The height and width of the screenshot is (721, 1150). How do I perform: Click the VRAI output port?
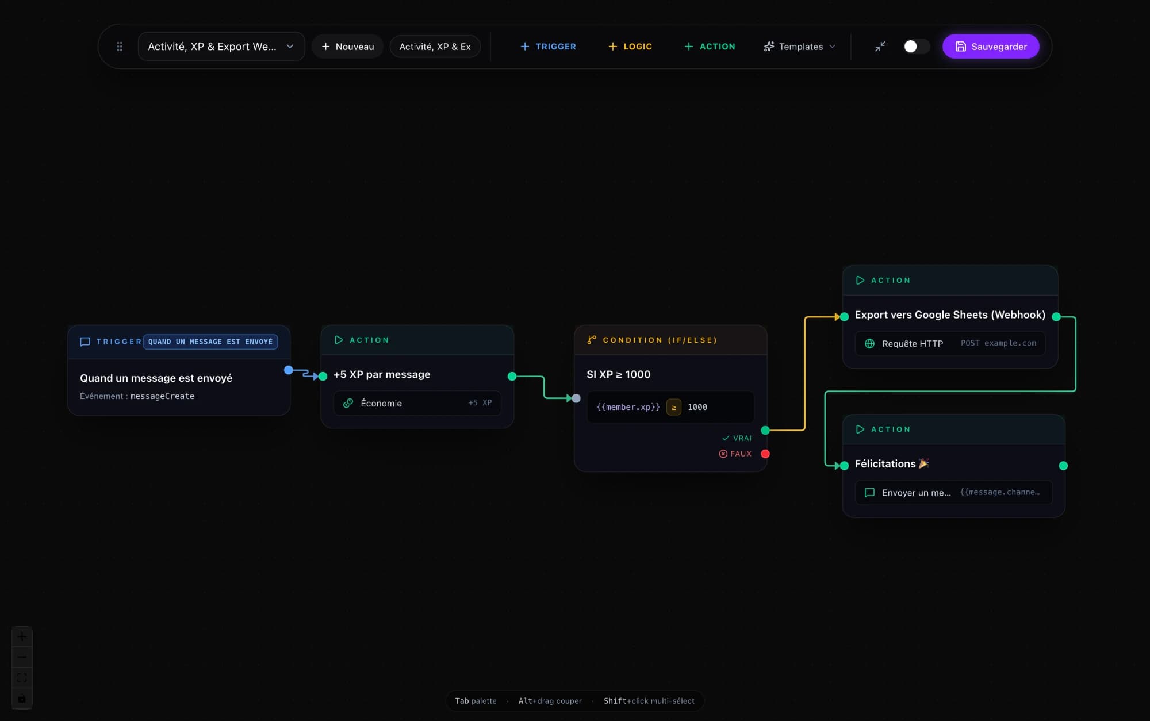[x=765, y=430]
